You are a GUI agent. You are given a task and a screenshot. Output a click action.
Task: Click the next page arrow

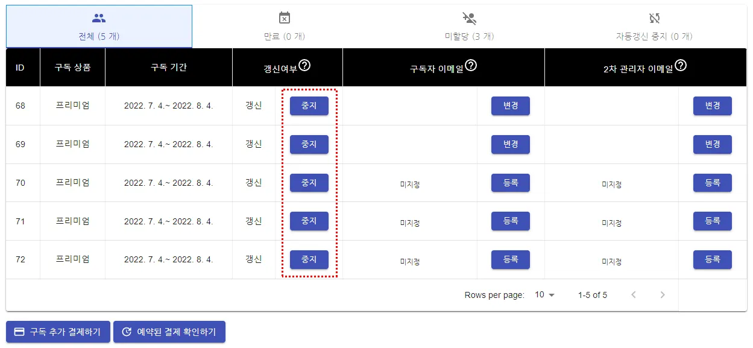click(x=663, y=295)
